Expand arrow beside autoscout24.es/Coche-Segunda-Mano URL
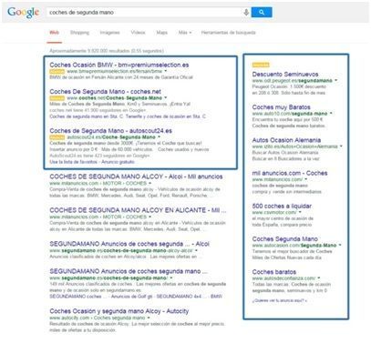 click(160, 137)
